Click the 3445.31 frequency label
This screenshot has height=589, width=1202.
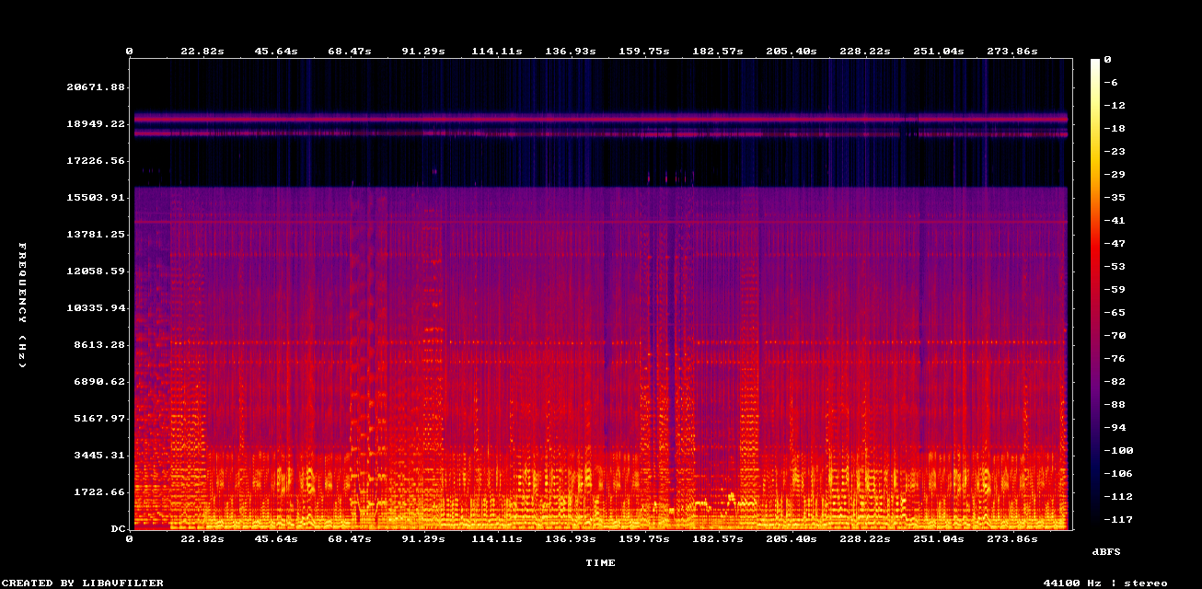click(100, 456)
